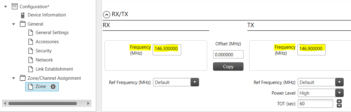The height and width of the screenshot is (112, 351).
Task: Click the General folder icon
Action: [x=23, y=24]
